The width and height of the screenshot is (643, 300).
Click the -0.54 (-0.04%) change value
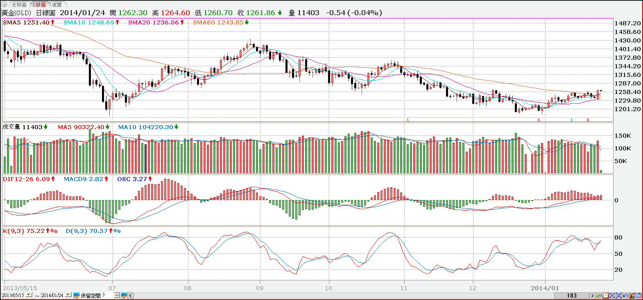(x=354, y=13)
